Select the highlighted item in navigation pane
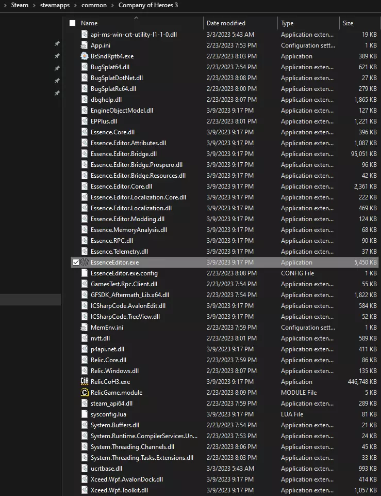Image resolution: width=381 pixels, height=496 pixels. pyautogui.click(x=30, y=300)
